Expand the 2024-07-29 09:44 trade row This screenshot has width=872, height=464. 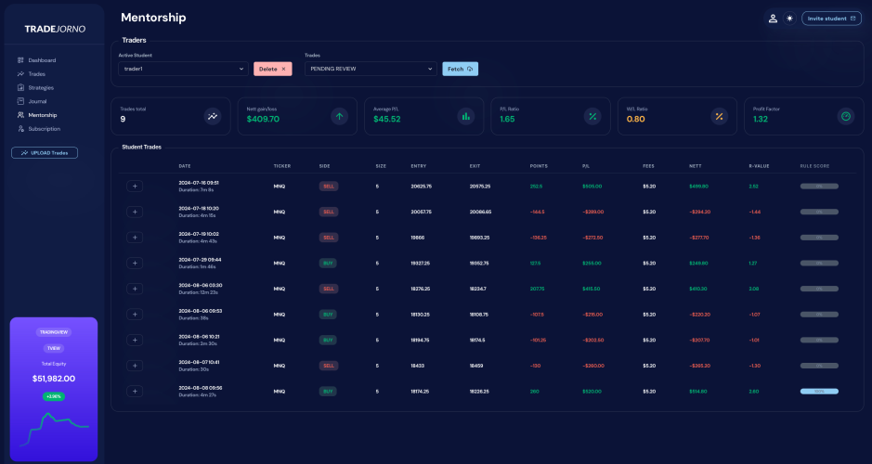click(x=135, y=263)
